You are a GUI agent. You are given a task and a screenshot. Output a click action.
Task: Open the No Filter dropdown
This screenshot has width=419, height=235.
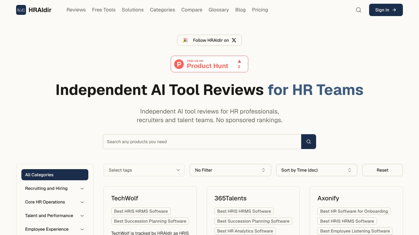pyautogui.click(x=230, y=170)
